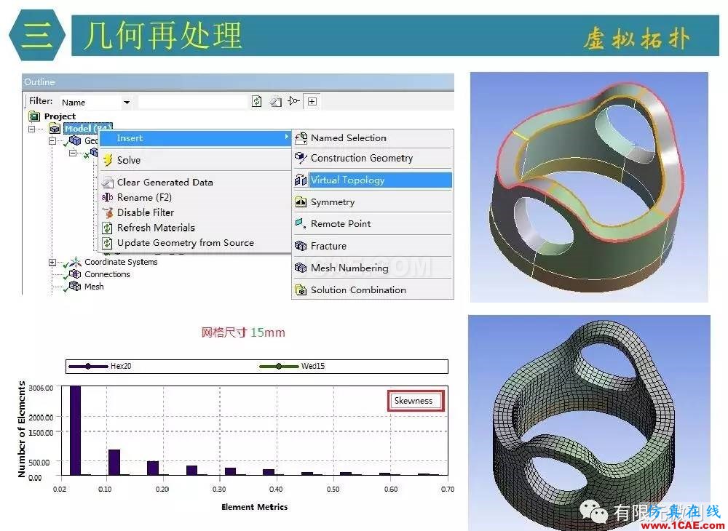Select Virtual Topology in submenu
The image size is (728, 531).
point(373,180)
